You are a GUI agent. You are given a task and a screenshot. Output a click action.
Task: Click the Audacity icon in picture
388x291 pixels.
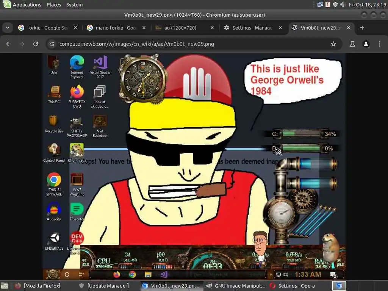click(x=54, y=211)
